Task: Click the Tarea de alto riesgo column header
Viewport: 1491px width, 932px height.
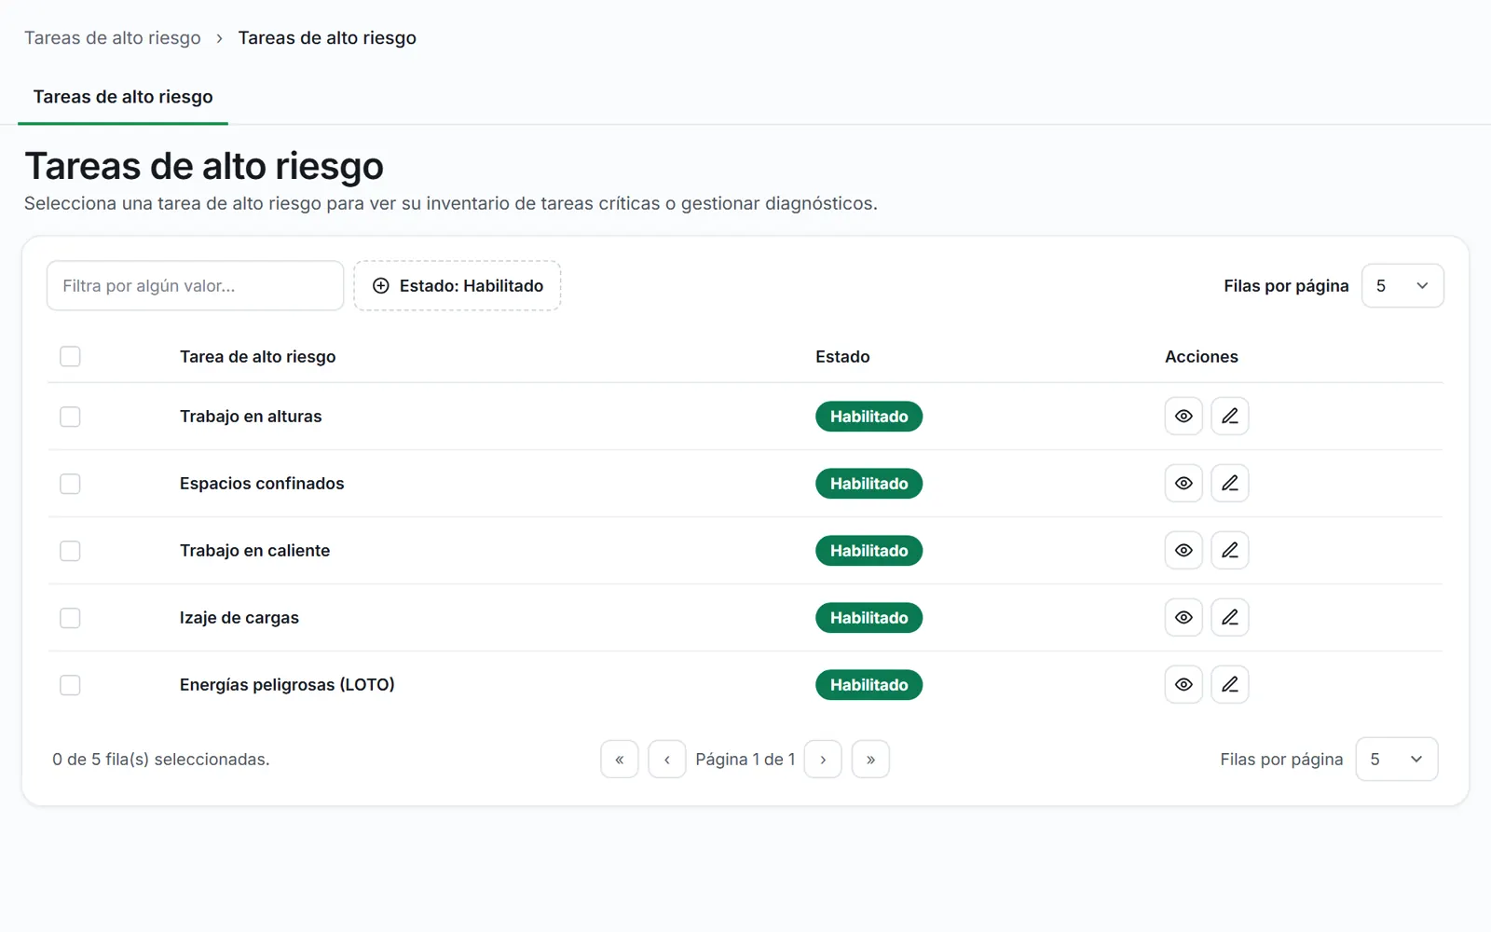Action: point(258,357)
